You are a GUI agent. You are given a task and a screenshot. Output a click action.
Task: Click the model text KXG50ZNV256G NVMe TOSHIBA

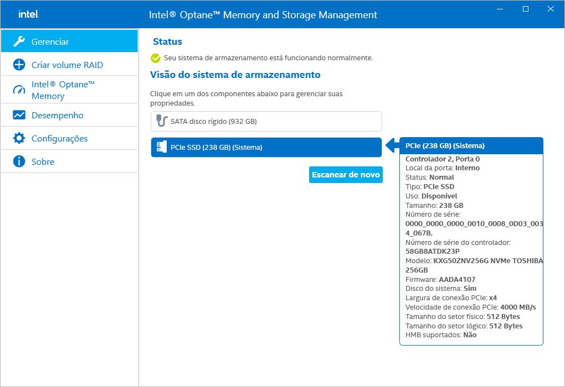pyautogui.click(x=488, y=261)
